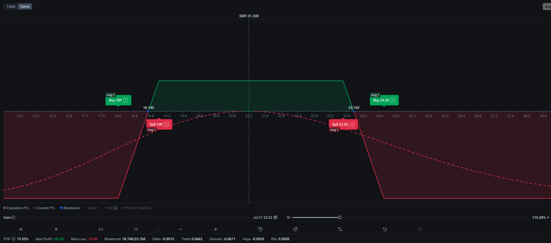This screenshot has width=551, height=243.
Task: Undo the last change
Action: click(385, 229)
